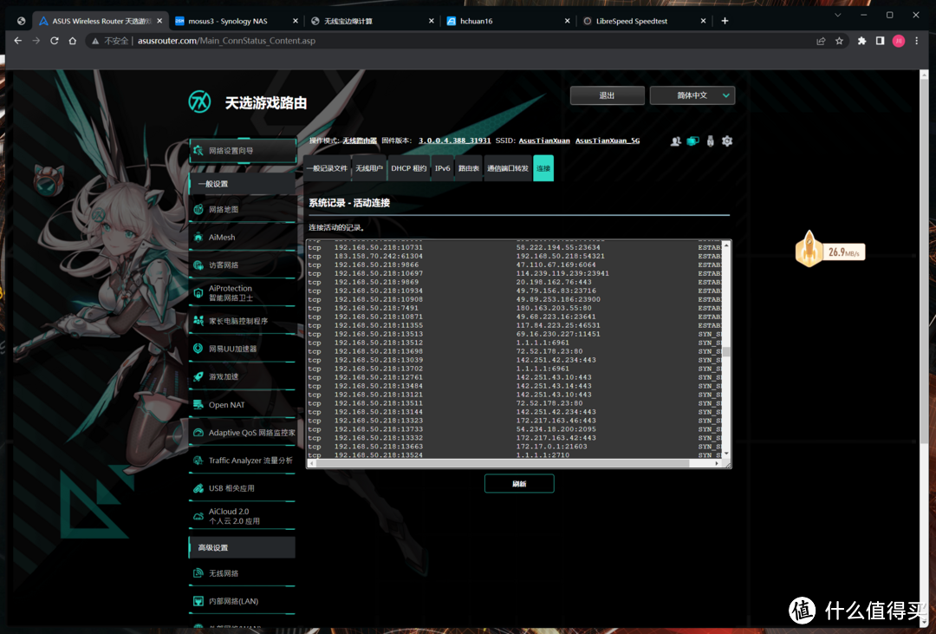
Task: Click log entry 183.158.70.242:61304
Action: [x=378, y=256]
